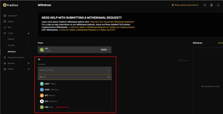Type in the currency Search field
This screenshot has height=114, width=223.
tap(72, 77)
